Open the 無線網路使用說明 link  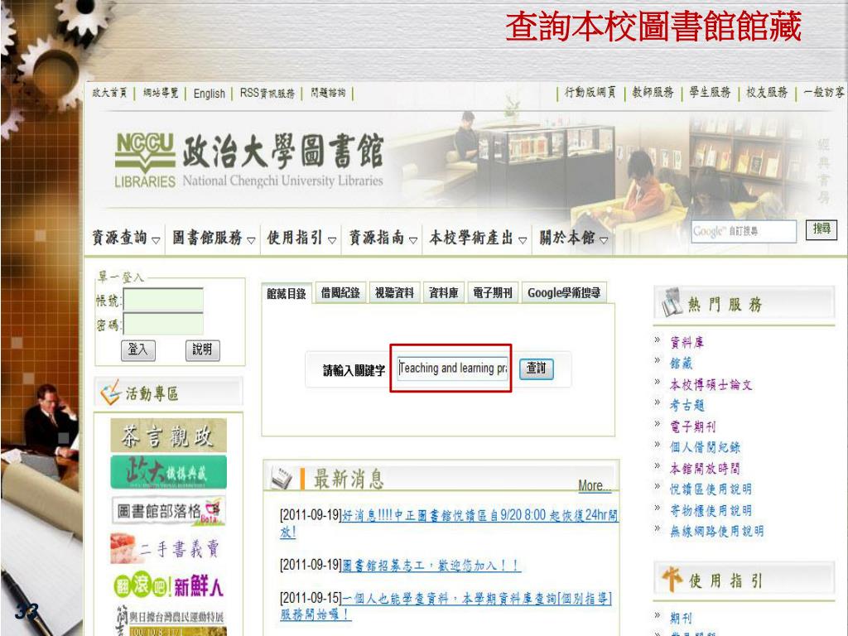716,532
